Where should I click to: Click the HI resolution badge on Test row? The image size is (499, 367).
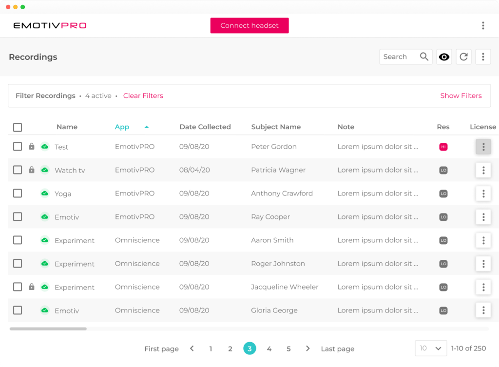click(x=443, y=147)
